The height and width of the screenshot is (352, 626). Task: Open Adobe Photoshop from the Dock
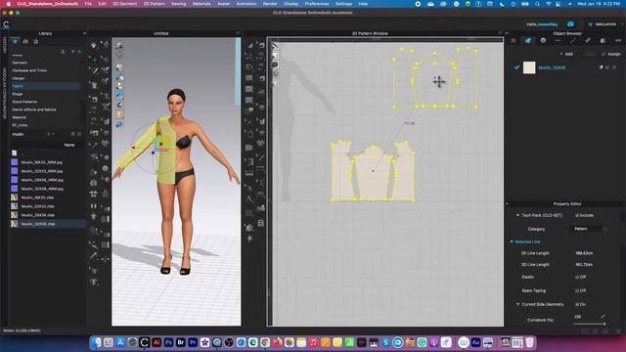point(168,342)
